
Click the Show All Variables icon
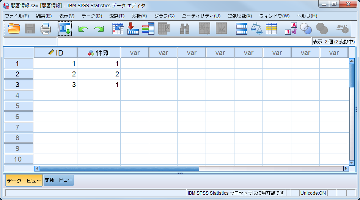322,29
